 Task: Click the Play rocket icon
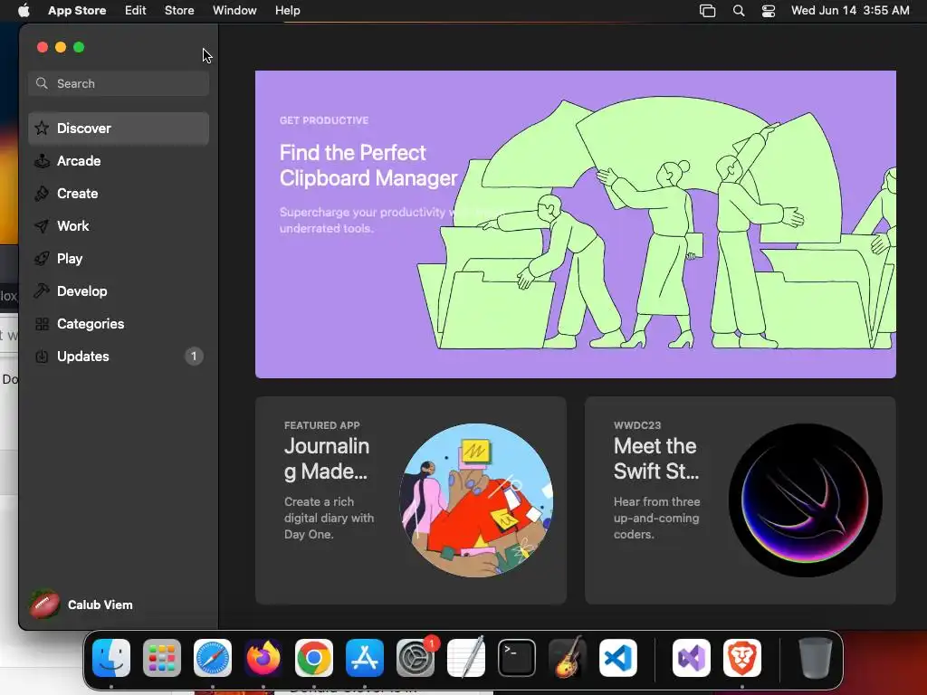42,258
